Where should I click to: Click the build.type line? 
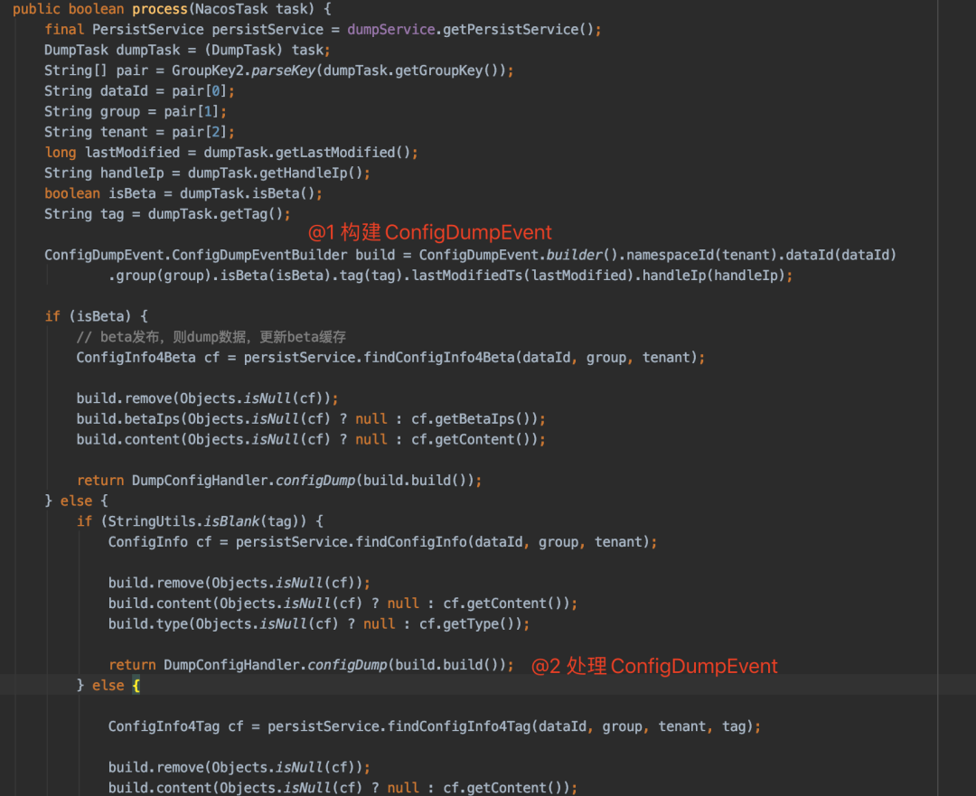click(319, 624)
